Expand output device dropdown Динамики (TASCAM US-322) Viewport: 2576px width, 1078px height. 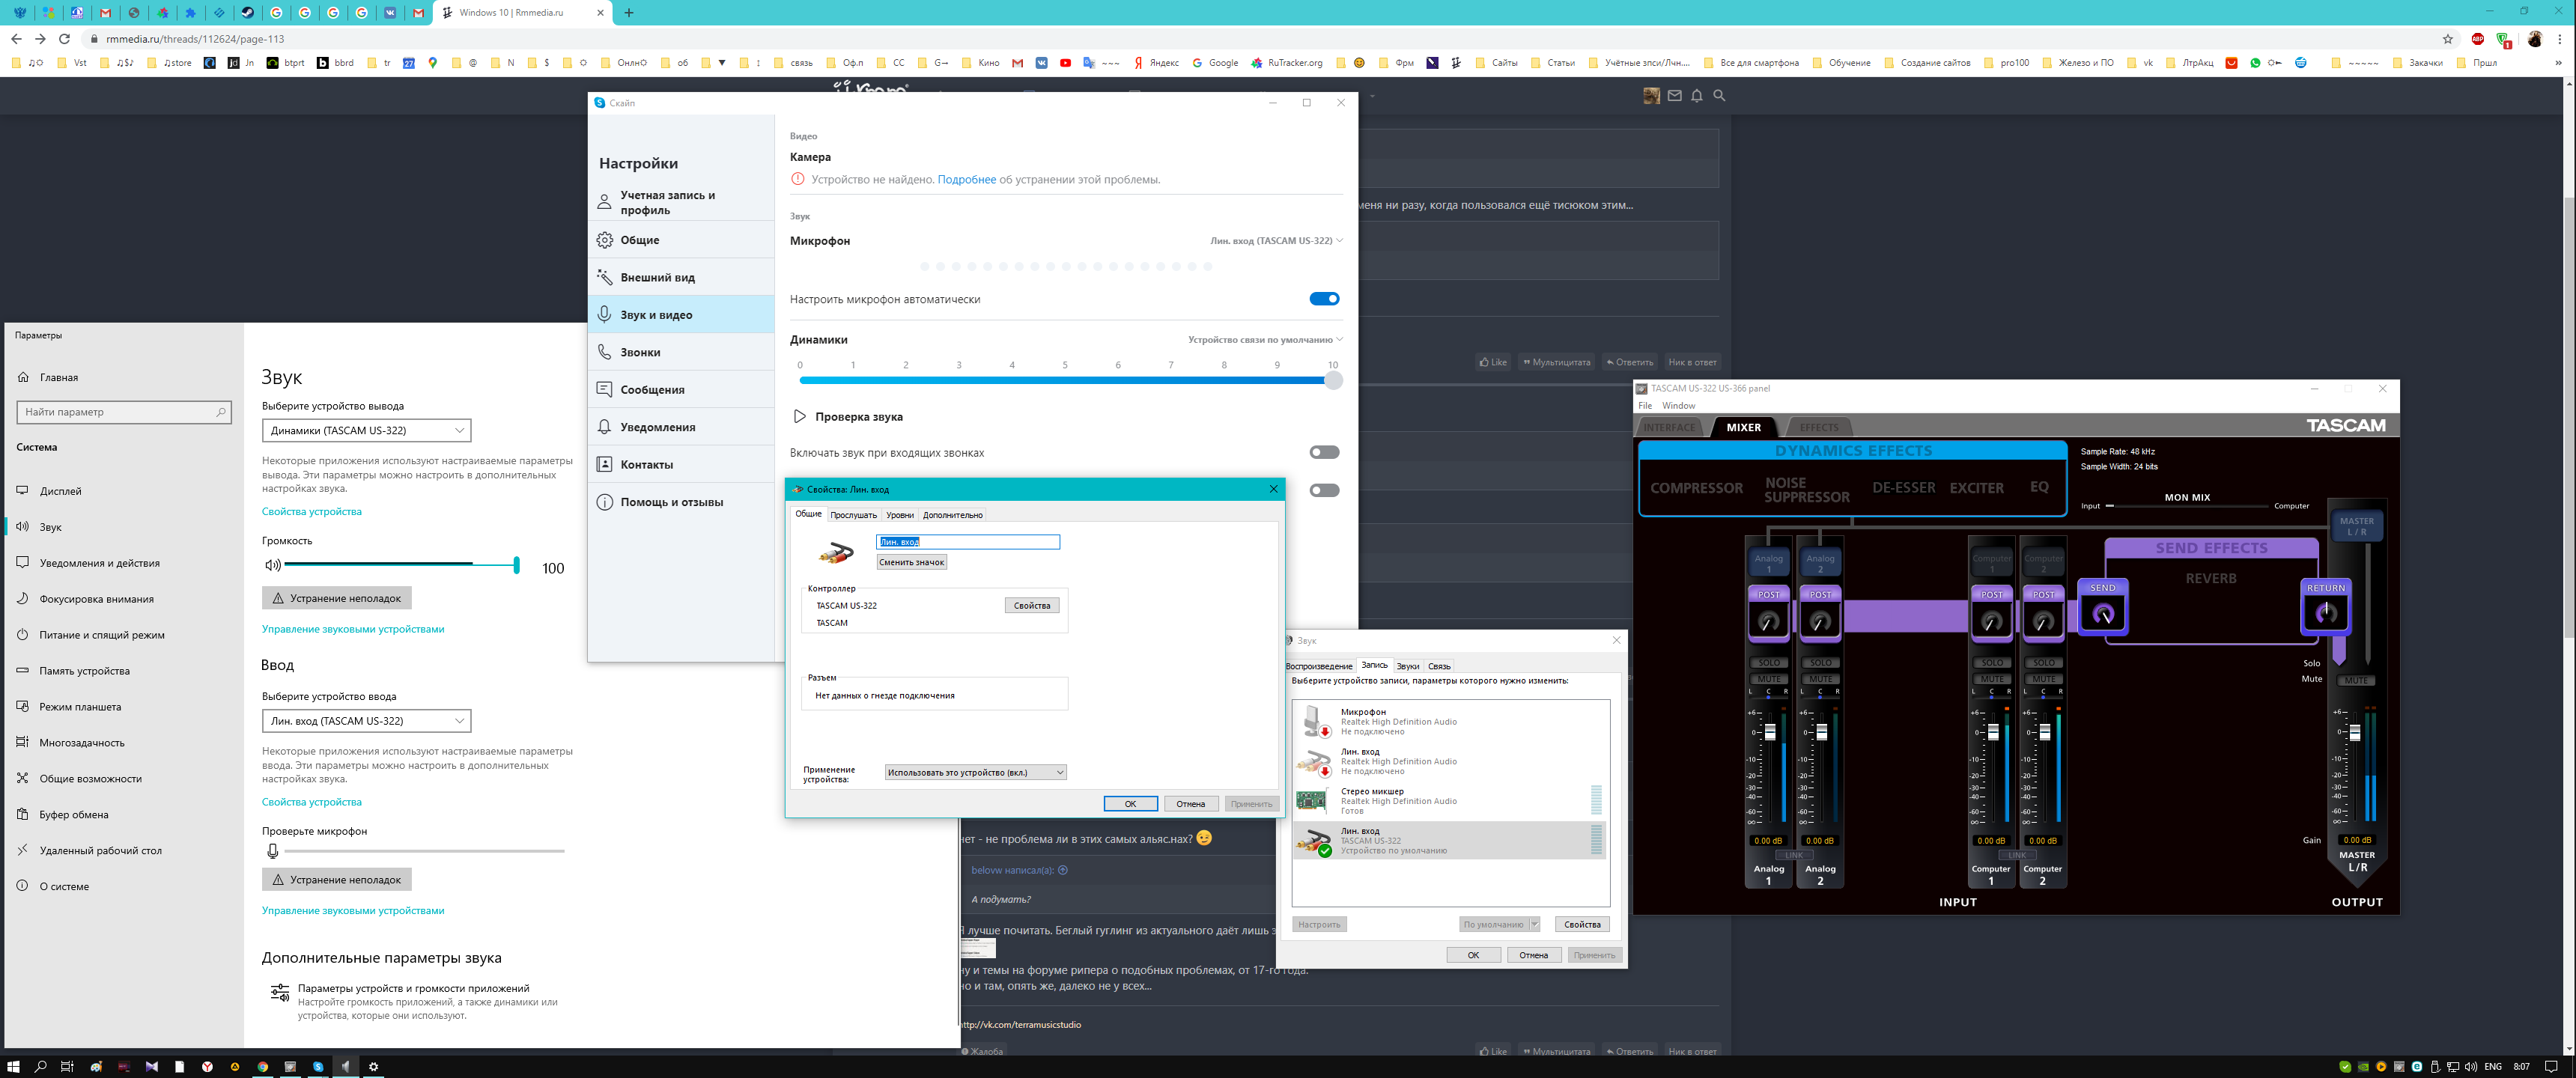pyautogui.click(x=366, y=430)
